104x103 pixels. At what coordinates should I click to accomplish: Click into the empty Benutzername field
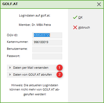point(47,50)
